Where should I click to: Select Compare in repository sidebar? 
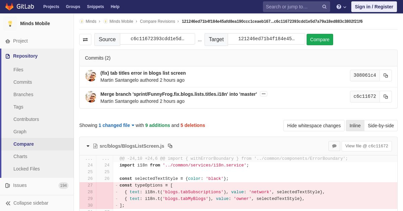click(x=24, y=144)
